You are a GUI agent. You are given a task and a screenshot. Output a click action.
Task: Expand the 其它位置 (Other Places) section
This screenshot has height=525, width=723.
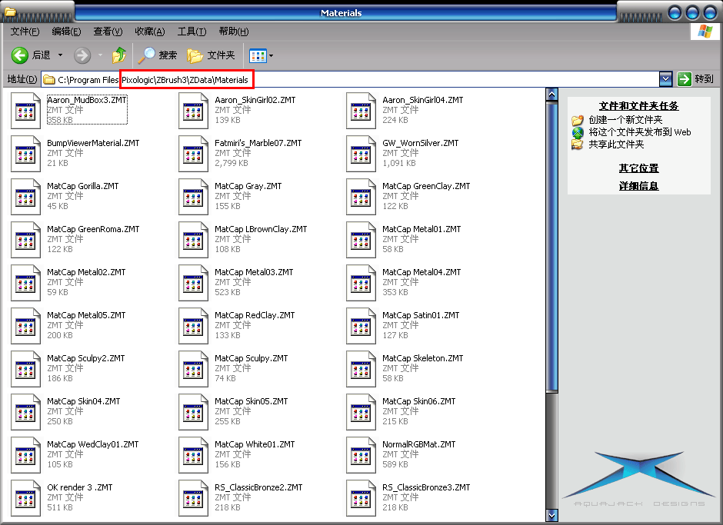coord(638,168)
